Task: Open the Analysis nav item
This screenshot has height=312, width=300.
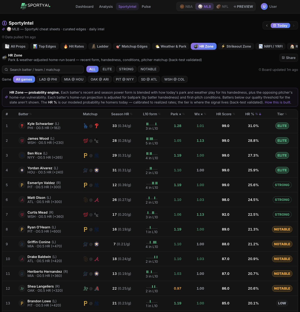Action: [x=106, y=6]
